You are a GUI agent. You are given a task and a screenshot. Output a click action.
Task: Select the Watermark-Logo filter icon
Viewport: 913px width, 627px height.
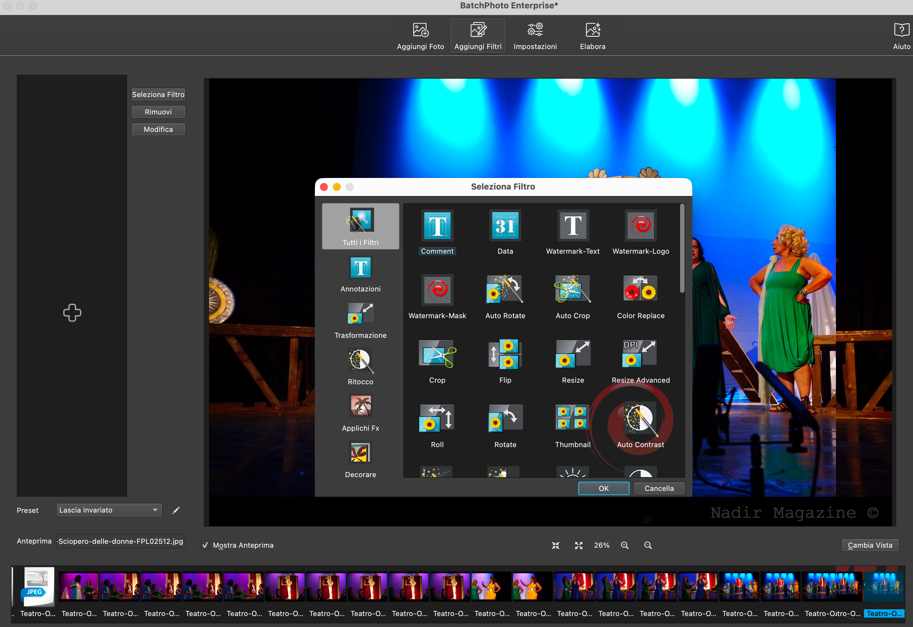tap(640, 226)
